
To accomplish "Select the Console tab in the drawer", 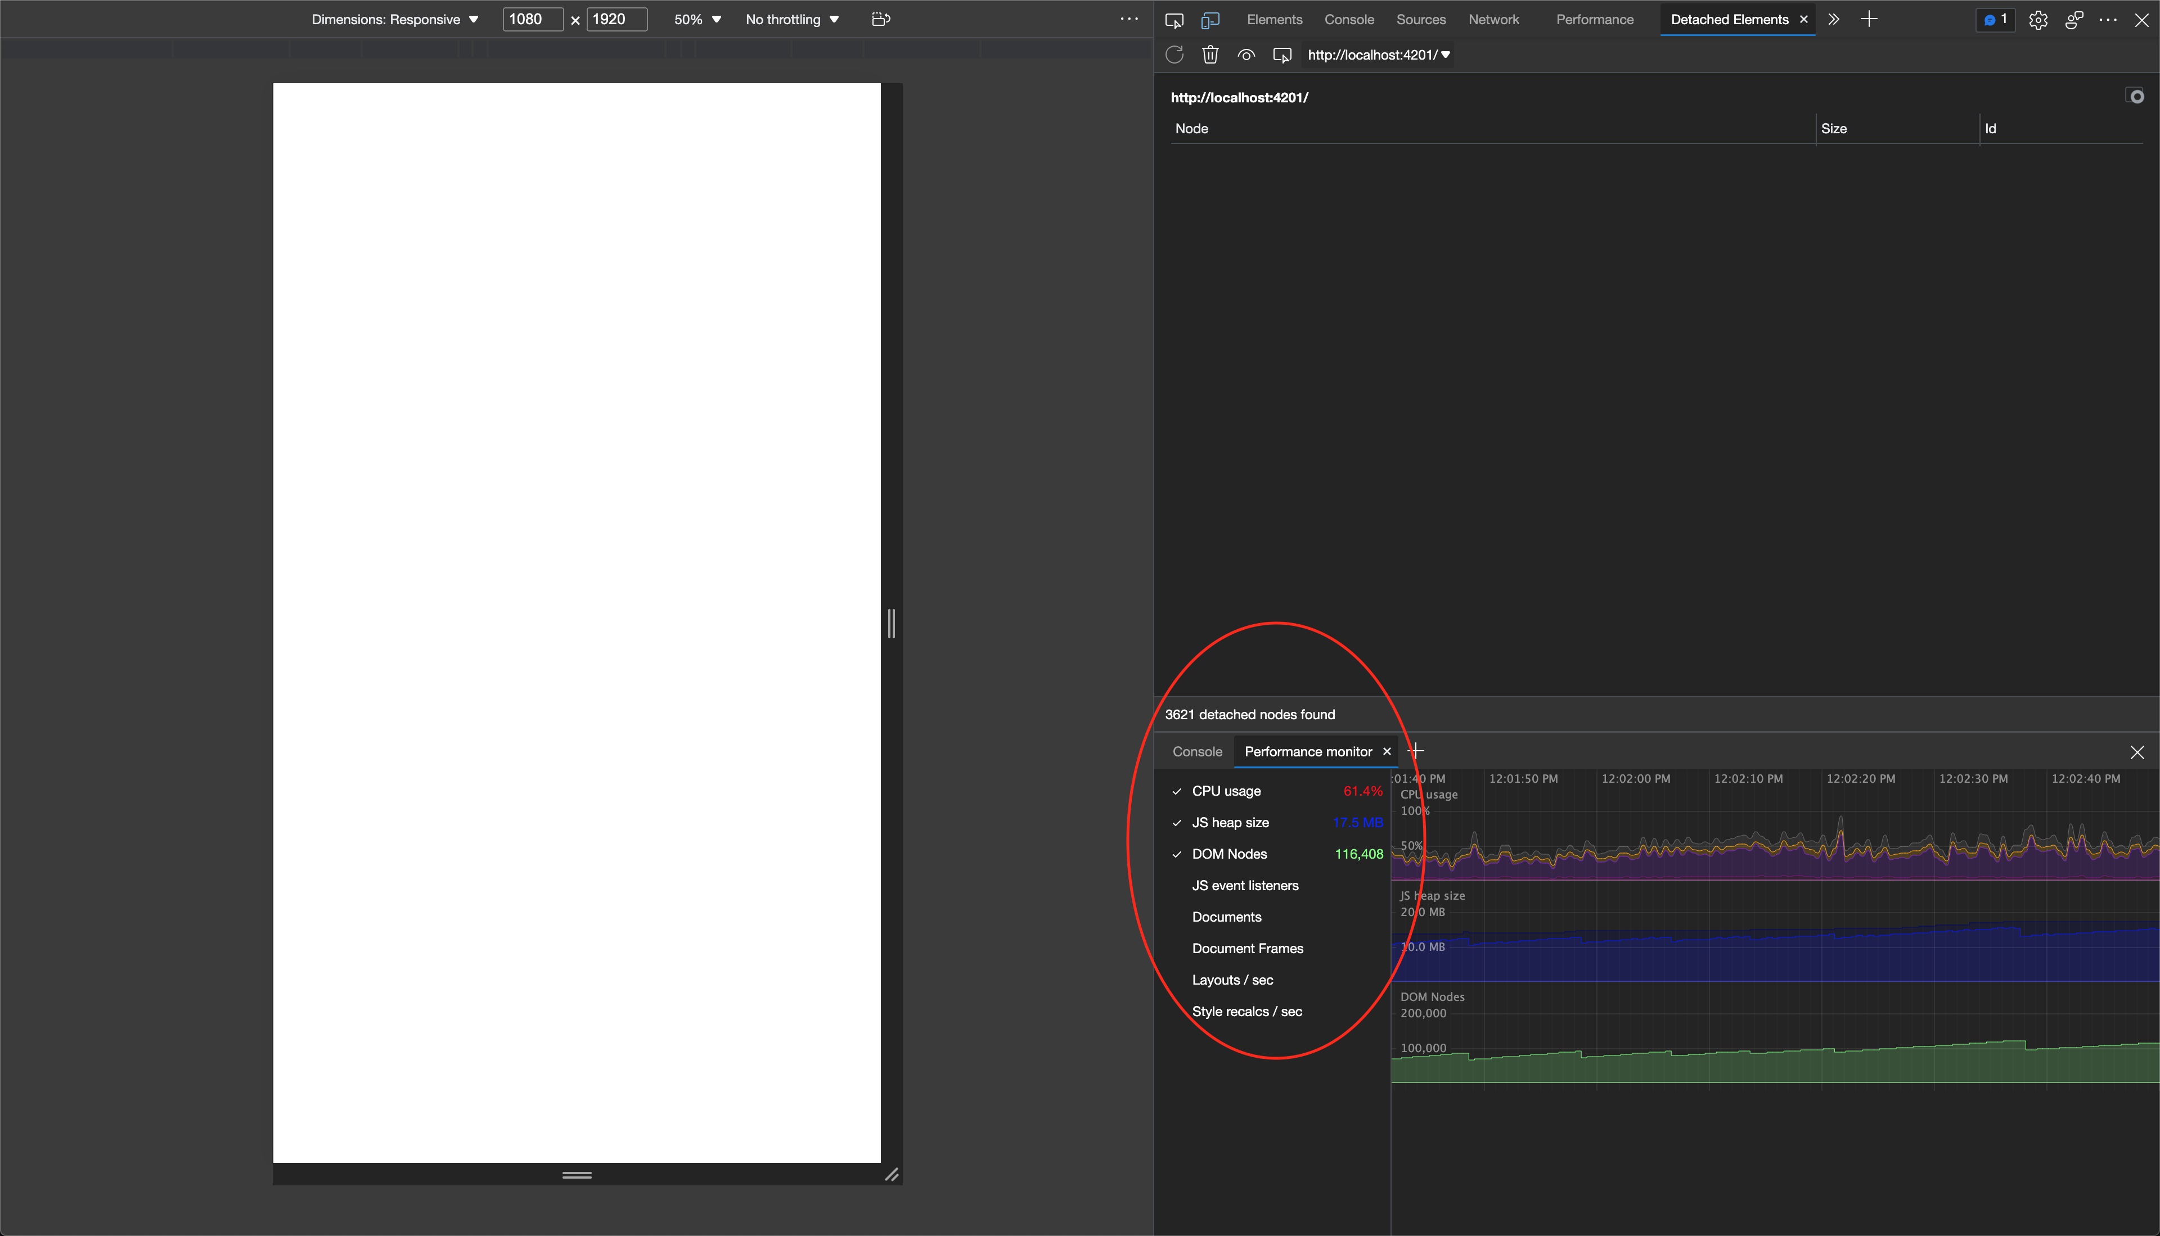I will 1197,751.
